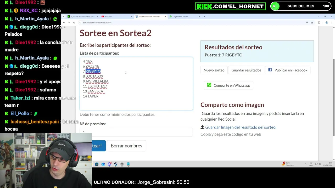
Task: Click the '13 SANESCAT' participant line
Action: [x=94, y=91]
